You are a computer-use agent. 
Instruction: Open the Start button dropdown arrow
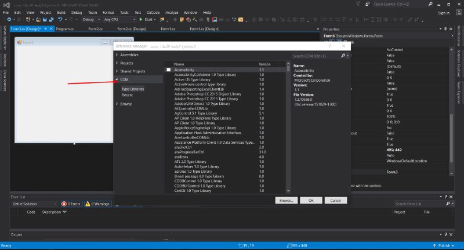(154, 20)
